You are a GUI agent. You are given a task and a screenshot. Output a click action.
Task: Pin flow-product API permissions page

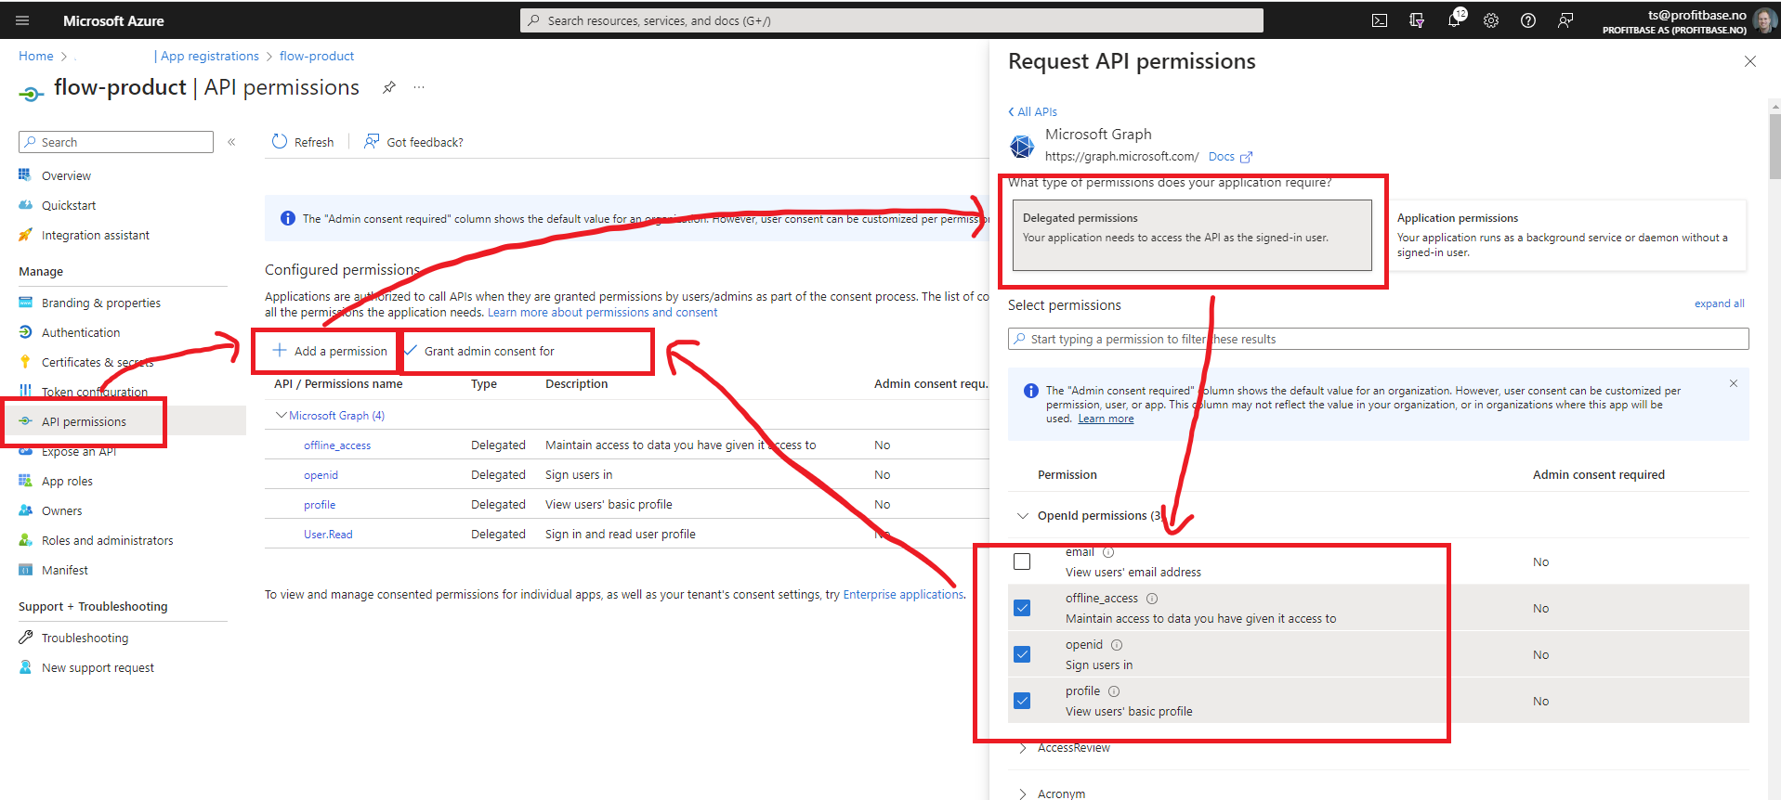[389, 87]
